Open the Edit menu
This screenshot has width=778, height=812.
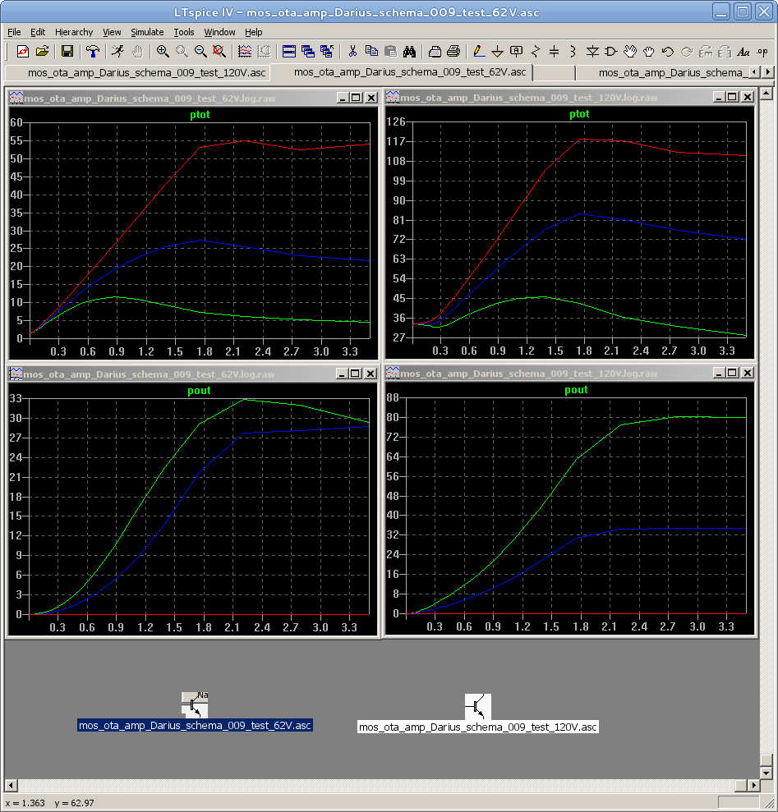(38, 32)
